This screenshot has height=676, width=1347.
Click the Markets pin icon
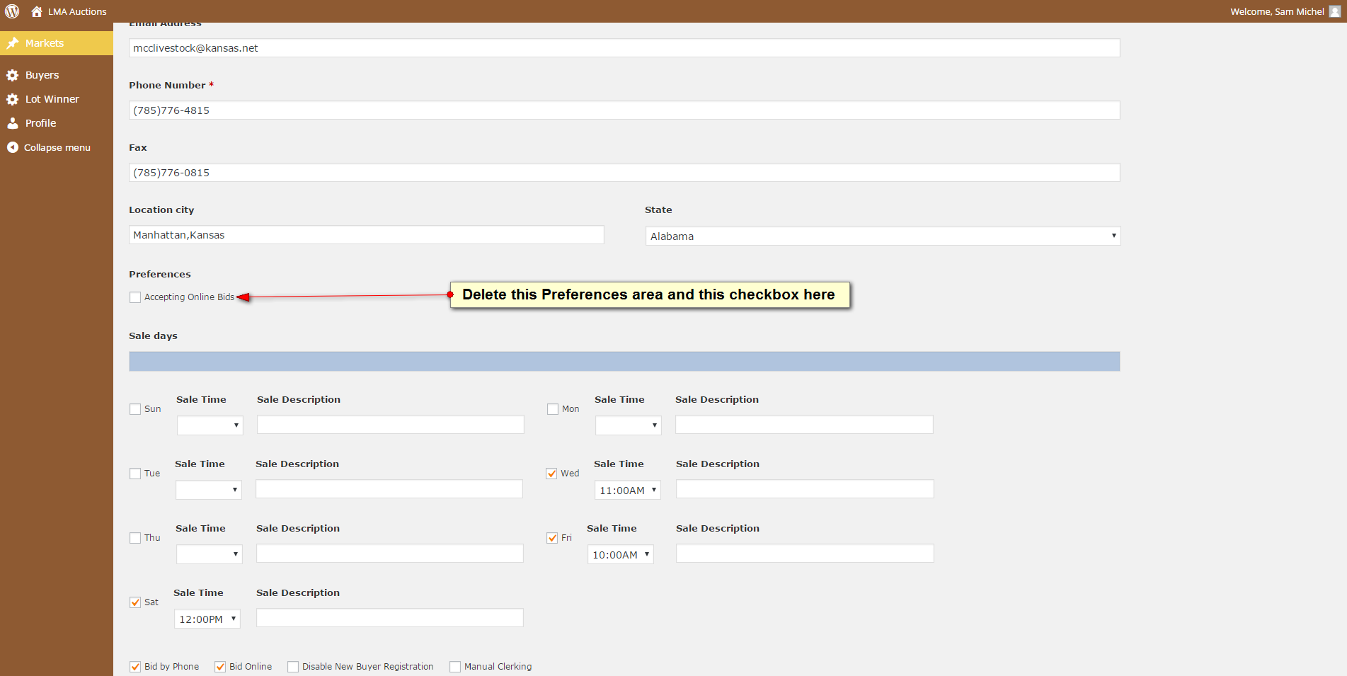(13, 43)
